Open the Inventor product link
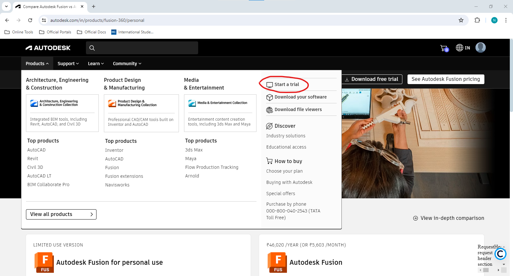This screenshot has height=276, width=513. [114, 150]
